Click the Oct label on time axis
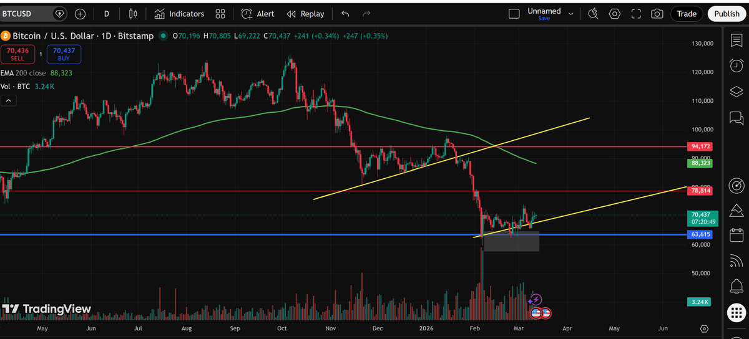749x339 pixels. [x=281, y=328]
